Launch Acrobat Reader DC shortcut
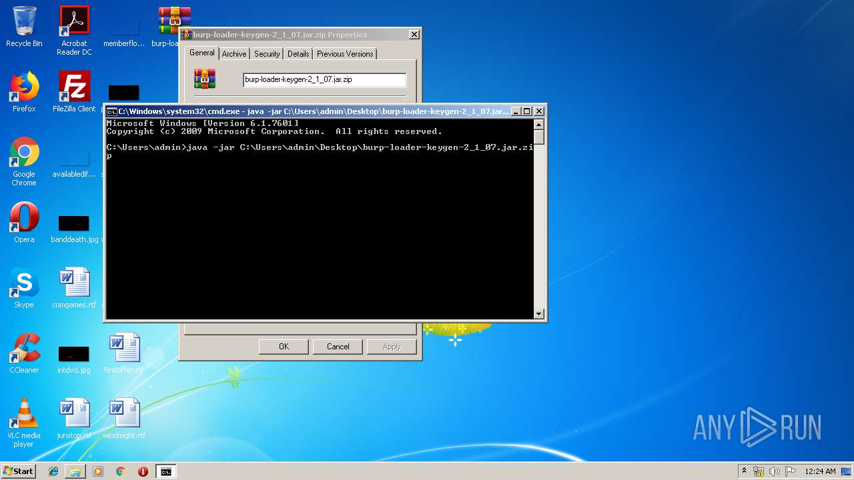Image resolution: width=854 pixels, height=480 pixels. (x=74, y=30)
